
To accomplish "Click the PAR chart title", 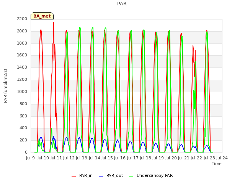I will click(122, 3).
